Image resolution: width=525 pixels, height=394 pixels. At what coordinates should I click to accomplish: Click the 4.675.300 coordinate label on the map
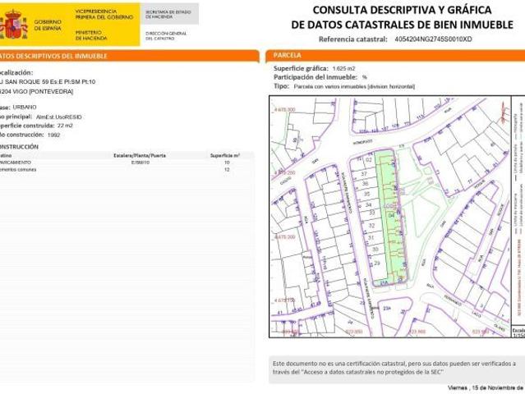(x=284, y=108)
